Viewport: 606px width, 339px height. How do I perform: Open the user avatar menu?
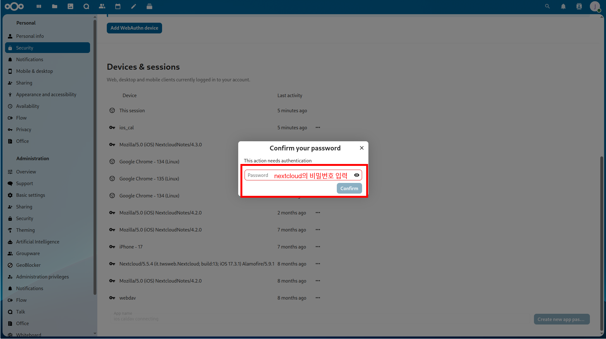coord(595,6)
